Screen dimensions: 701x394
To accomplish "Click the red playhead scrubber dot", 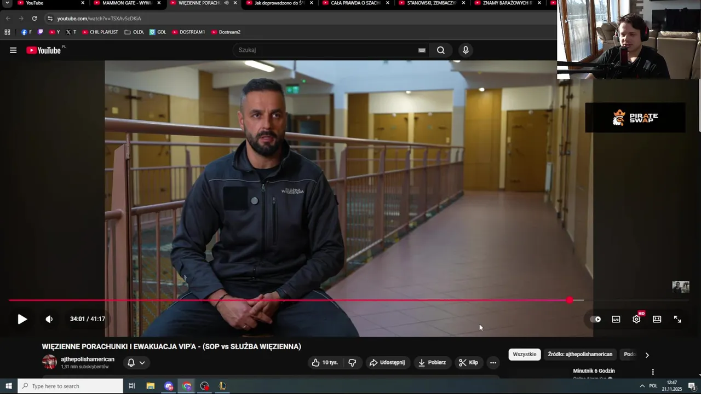I will pos(570,300).
